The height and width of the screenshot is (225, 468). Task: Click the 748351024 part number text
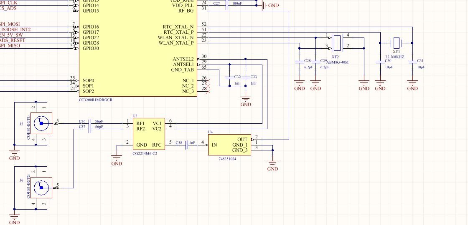click(x=227, y=159)
